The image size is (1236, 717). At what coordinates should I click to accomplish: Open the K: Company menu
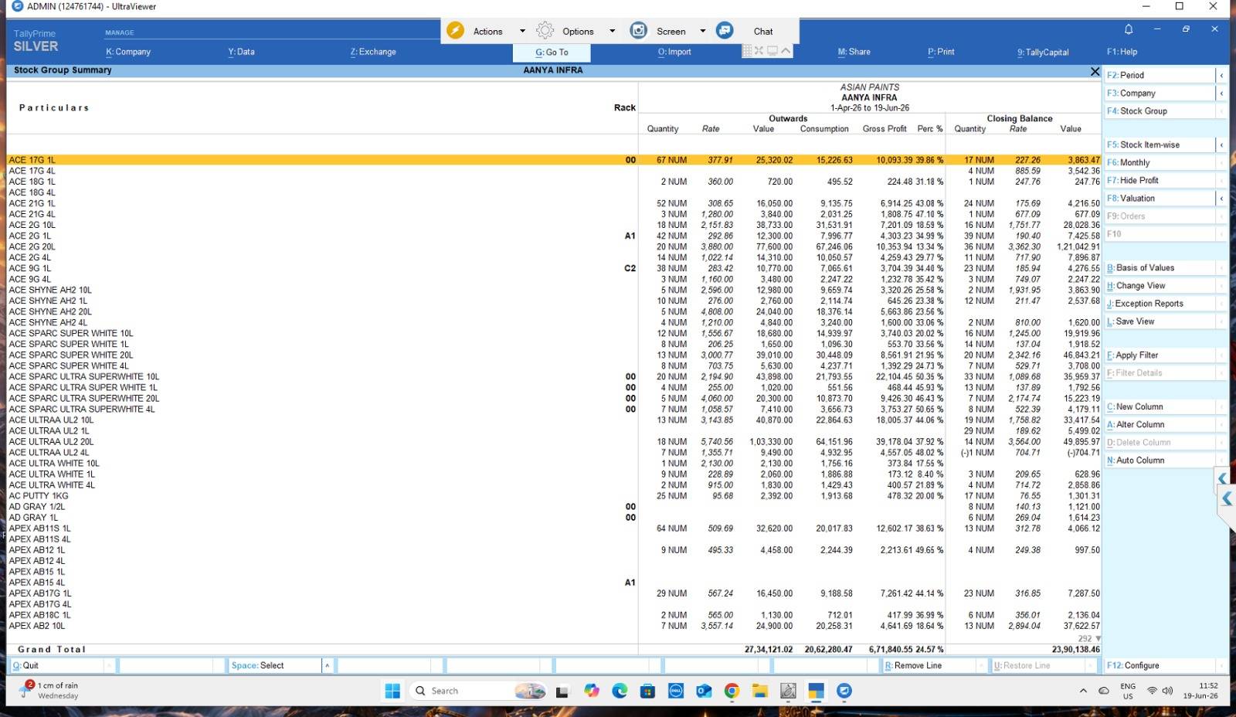click(128, 52)
